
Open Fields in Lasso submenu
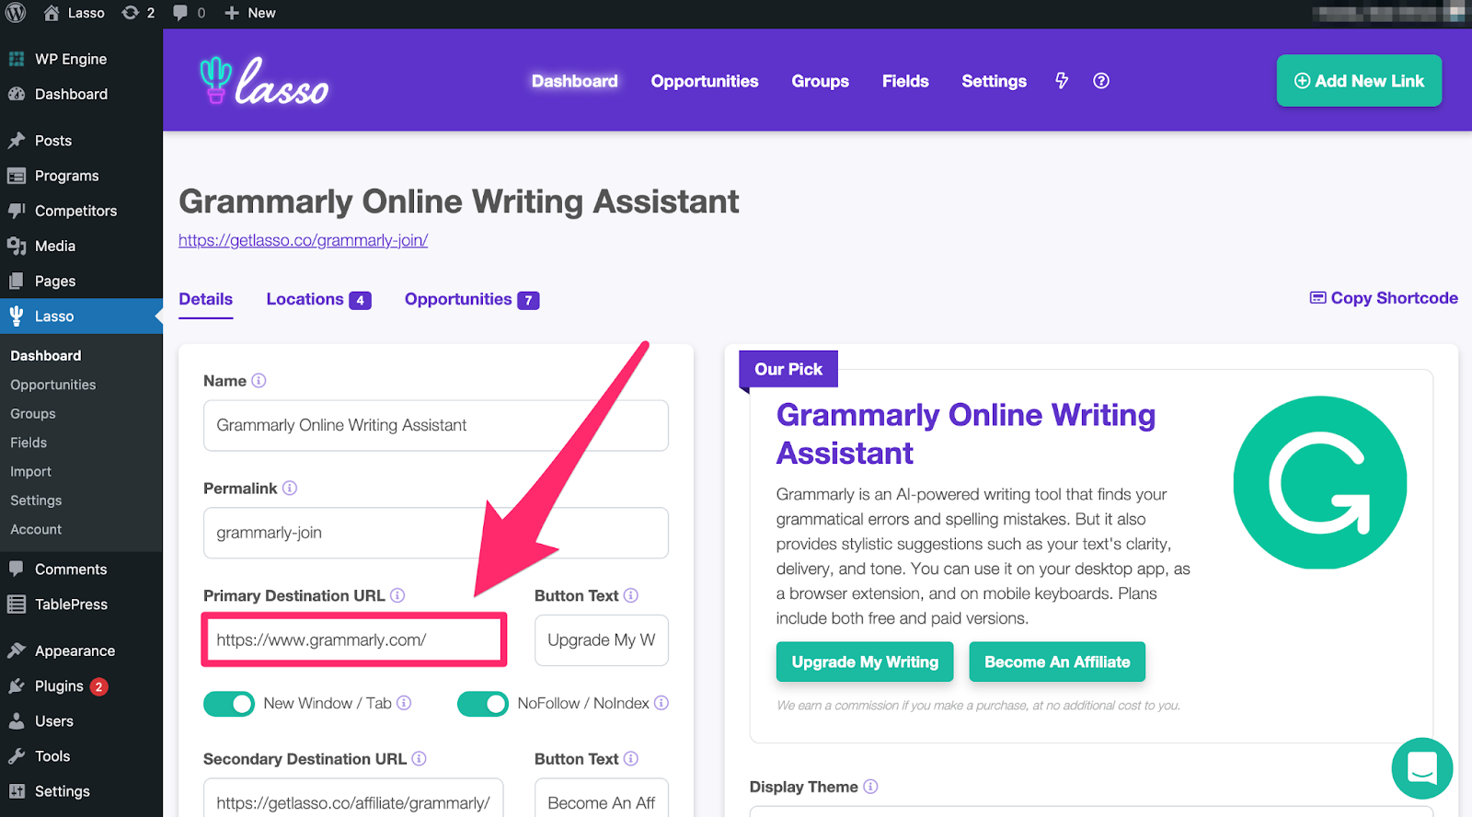[29, 443]
